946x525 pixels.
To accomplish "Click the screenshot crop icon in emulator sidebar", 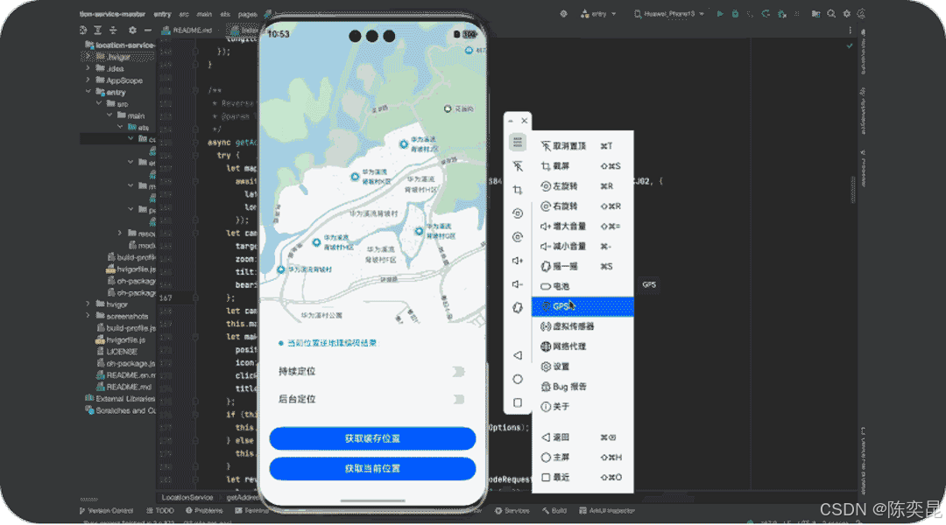I will [x=518, y=190].
